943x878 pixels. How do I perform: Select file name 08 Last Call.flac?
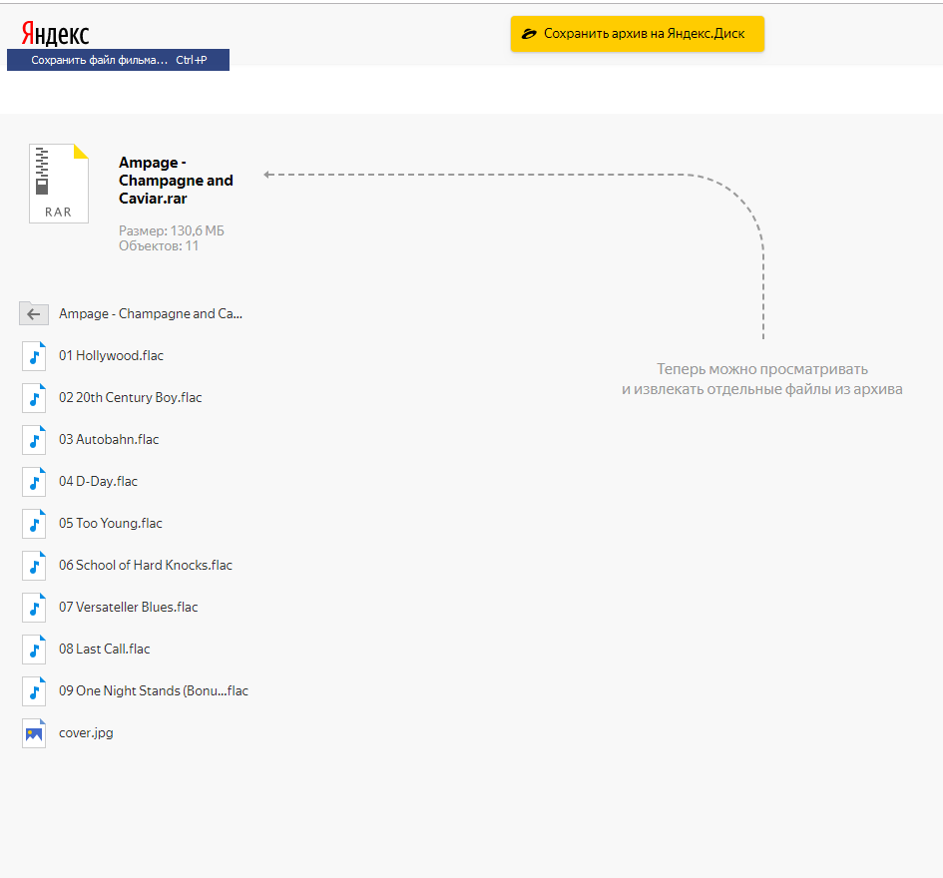click(x=105, y=649)
